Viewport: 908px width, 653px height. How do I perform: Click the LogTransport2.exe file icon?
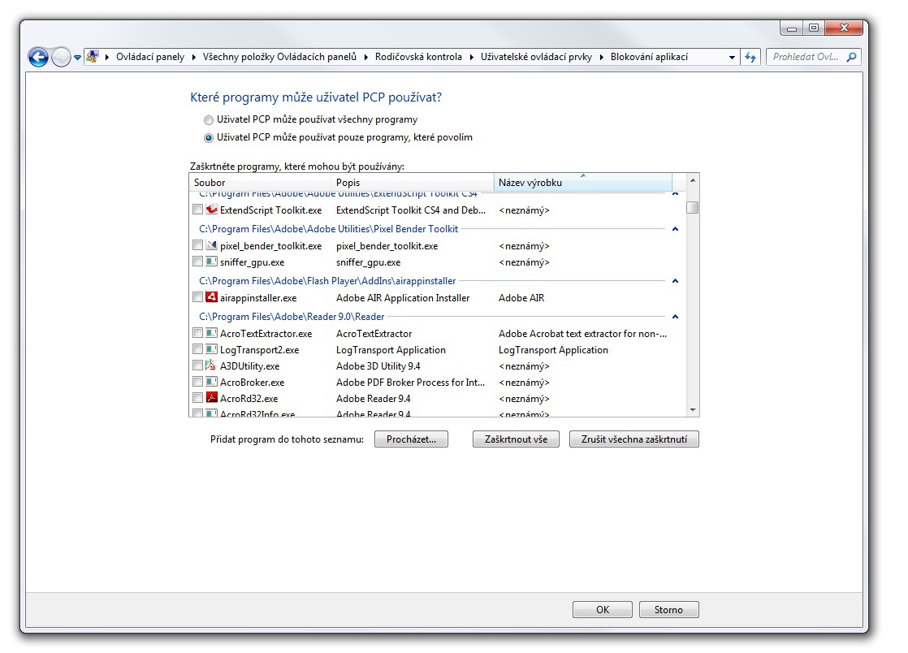tap(211, 350)
